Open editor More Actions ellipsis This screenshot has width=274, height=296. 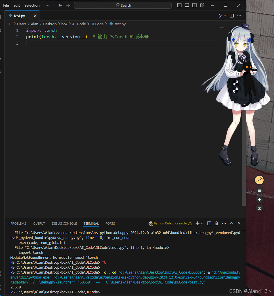pyautogui.click(x=239, y=16)
